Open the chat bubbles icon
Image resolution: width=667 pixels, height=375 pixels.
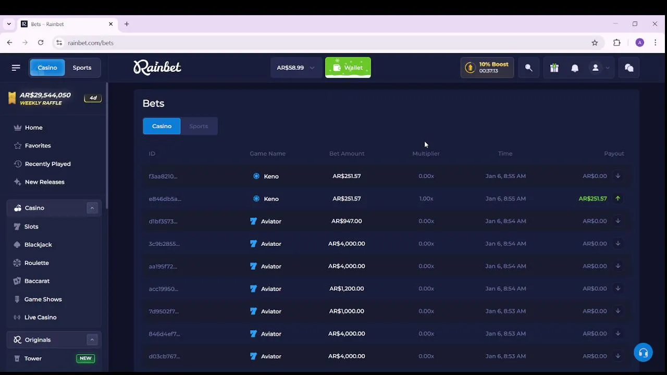[x=629, y=68]
